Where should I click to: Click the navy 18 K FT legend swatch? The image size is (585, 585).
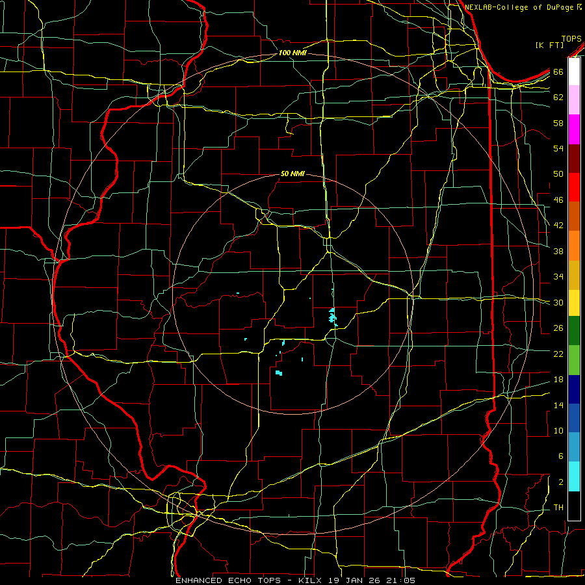click(574, 389)
